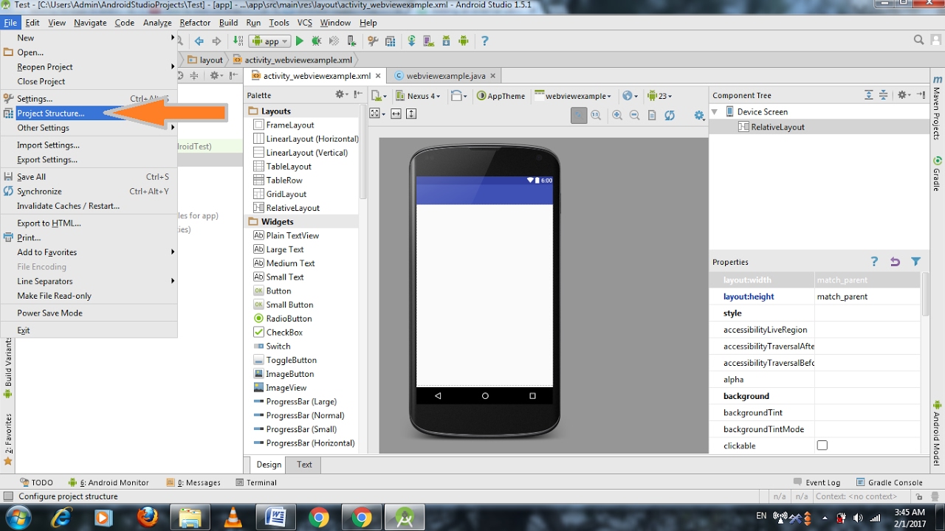Collapse the Device Screen tree node
Viewport: 945px width, 531px height.
pos(715,112)
